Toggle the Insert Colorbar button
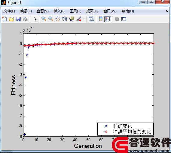171x153 pixels. coord(101,19)
